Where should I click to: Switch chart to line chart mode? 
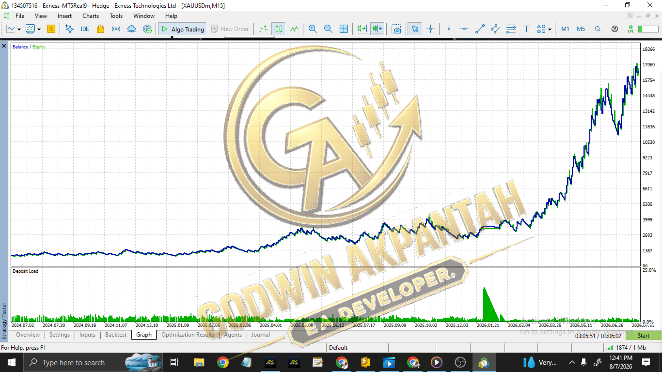(x=294, y=29)
